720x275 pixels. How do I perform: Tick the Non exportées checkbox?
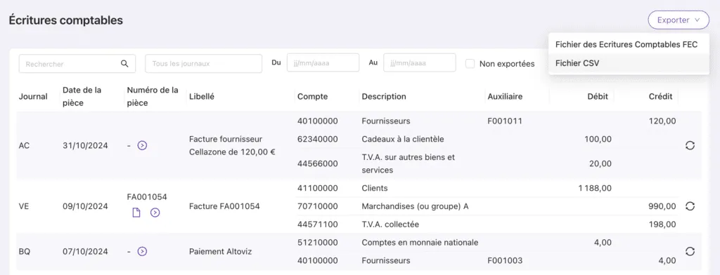point(470,64)
